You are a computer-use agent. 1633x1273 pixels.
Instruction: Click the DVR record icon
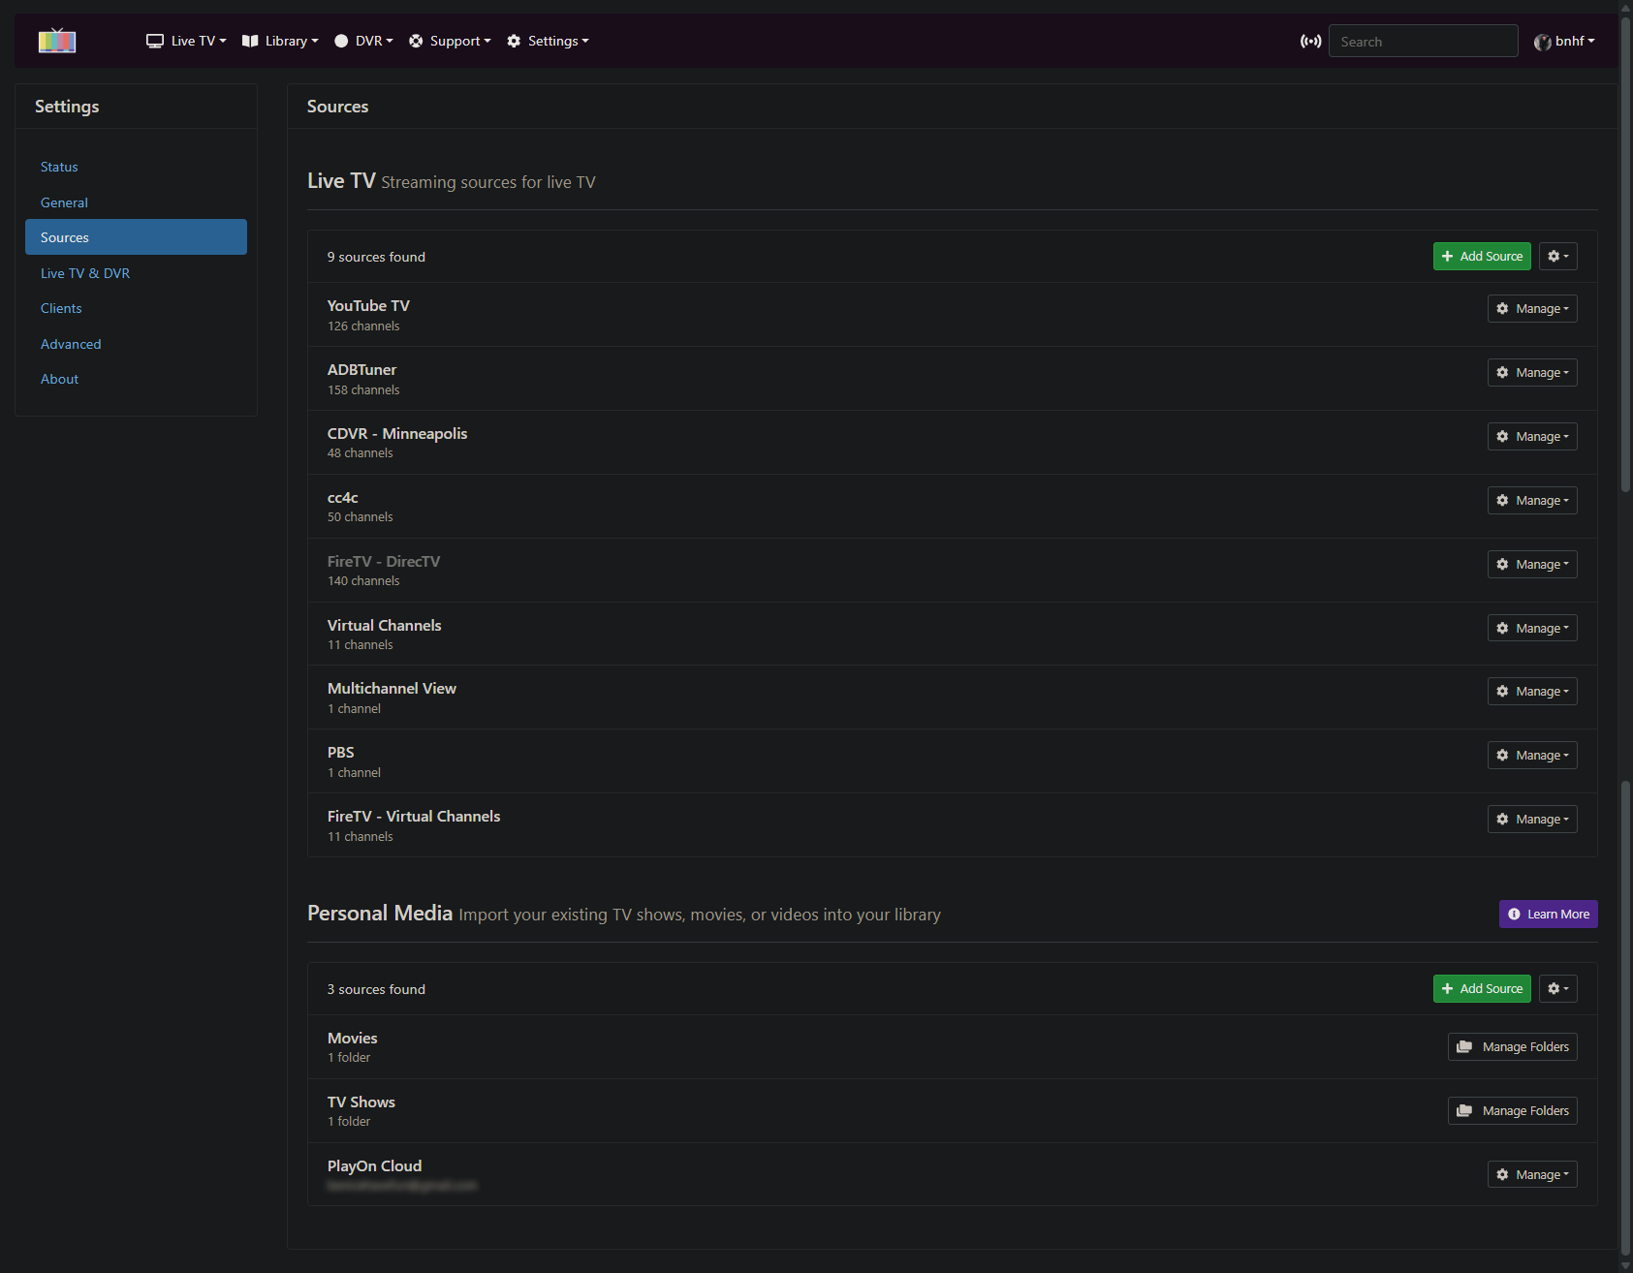[x=340, y=41]
